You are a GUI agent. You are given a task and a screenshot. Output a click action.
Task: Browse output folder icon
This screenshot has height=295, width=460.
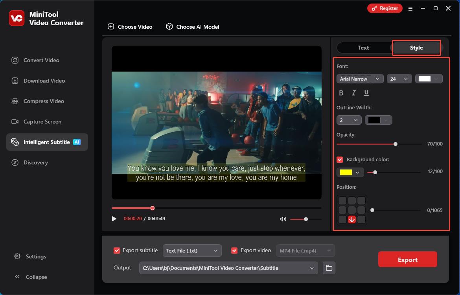coord(329,268)
